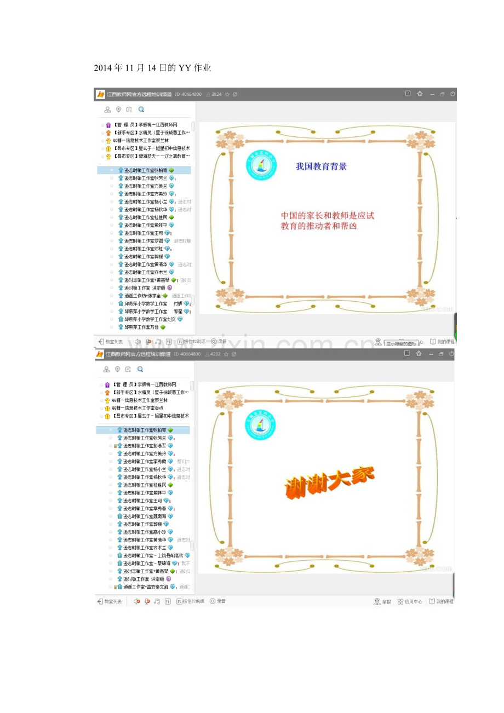Select user 逊志时敏工作室邓虹
Image resolution: width=504 pixels, height=713 pixels.
coord(145,249)
